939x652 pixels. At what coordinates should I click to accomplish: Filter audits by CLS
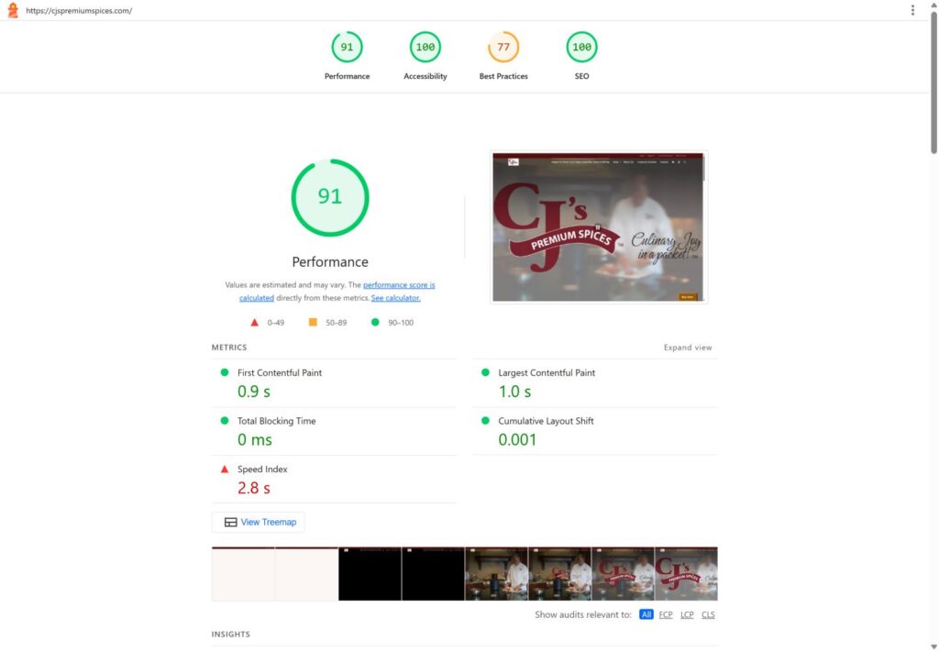pyautogui.click(x=708, y=614)
